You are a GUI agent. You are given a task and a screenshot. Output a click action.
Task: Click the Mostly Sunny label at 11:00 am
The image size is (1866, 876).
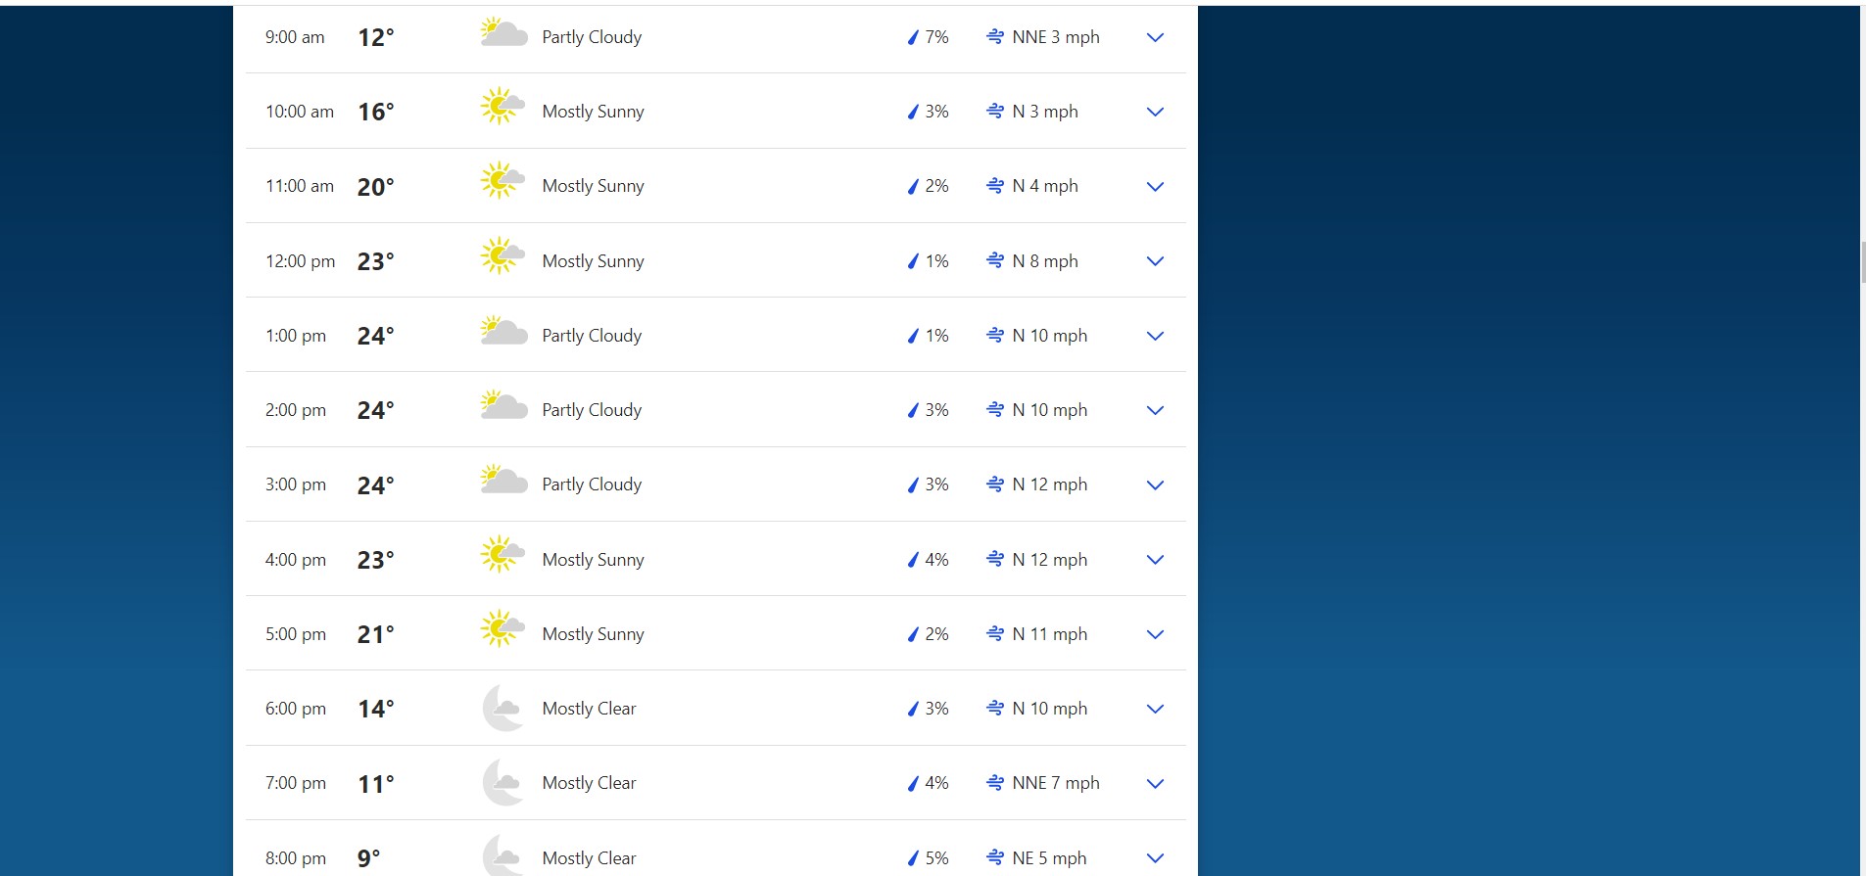click(594, 186)
